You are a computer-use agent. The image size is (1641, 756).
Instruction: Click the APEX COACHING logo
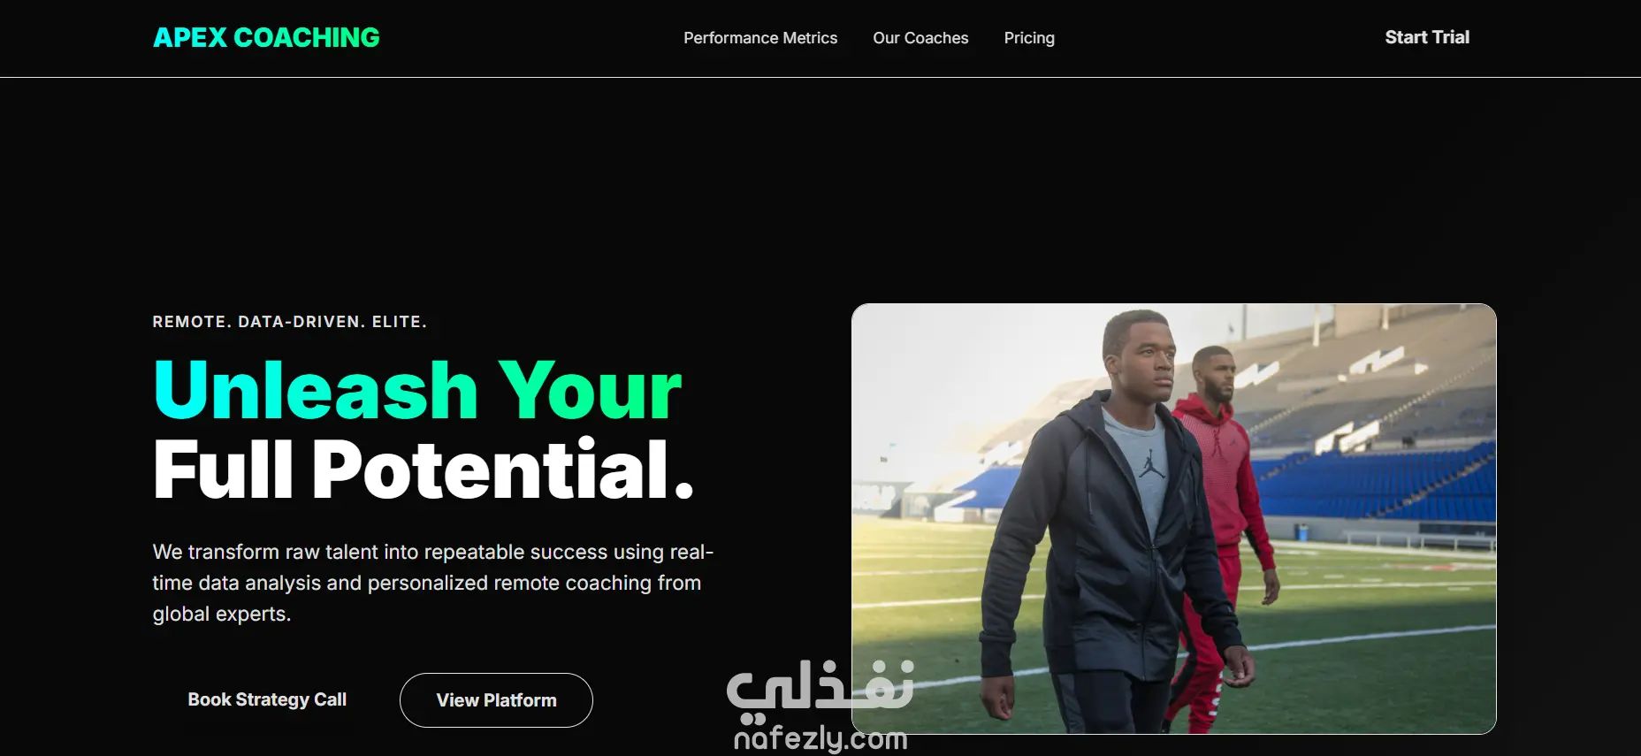(266, 37)
